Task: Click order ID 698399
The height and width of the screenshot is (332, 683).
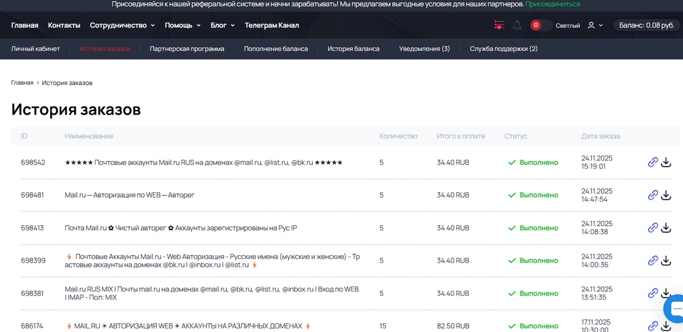Action: click(33, 261)
